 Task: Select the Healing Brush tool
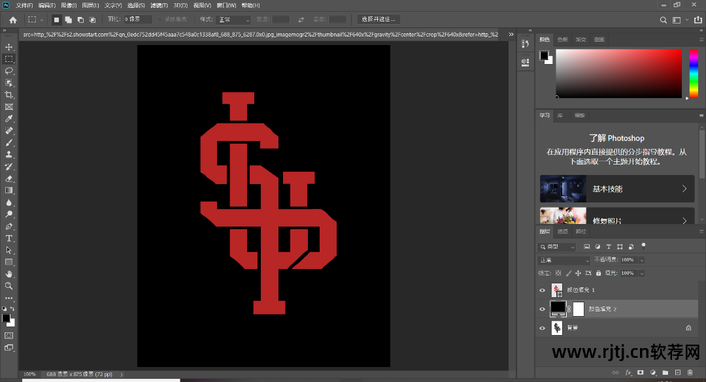pos(8,131)
